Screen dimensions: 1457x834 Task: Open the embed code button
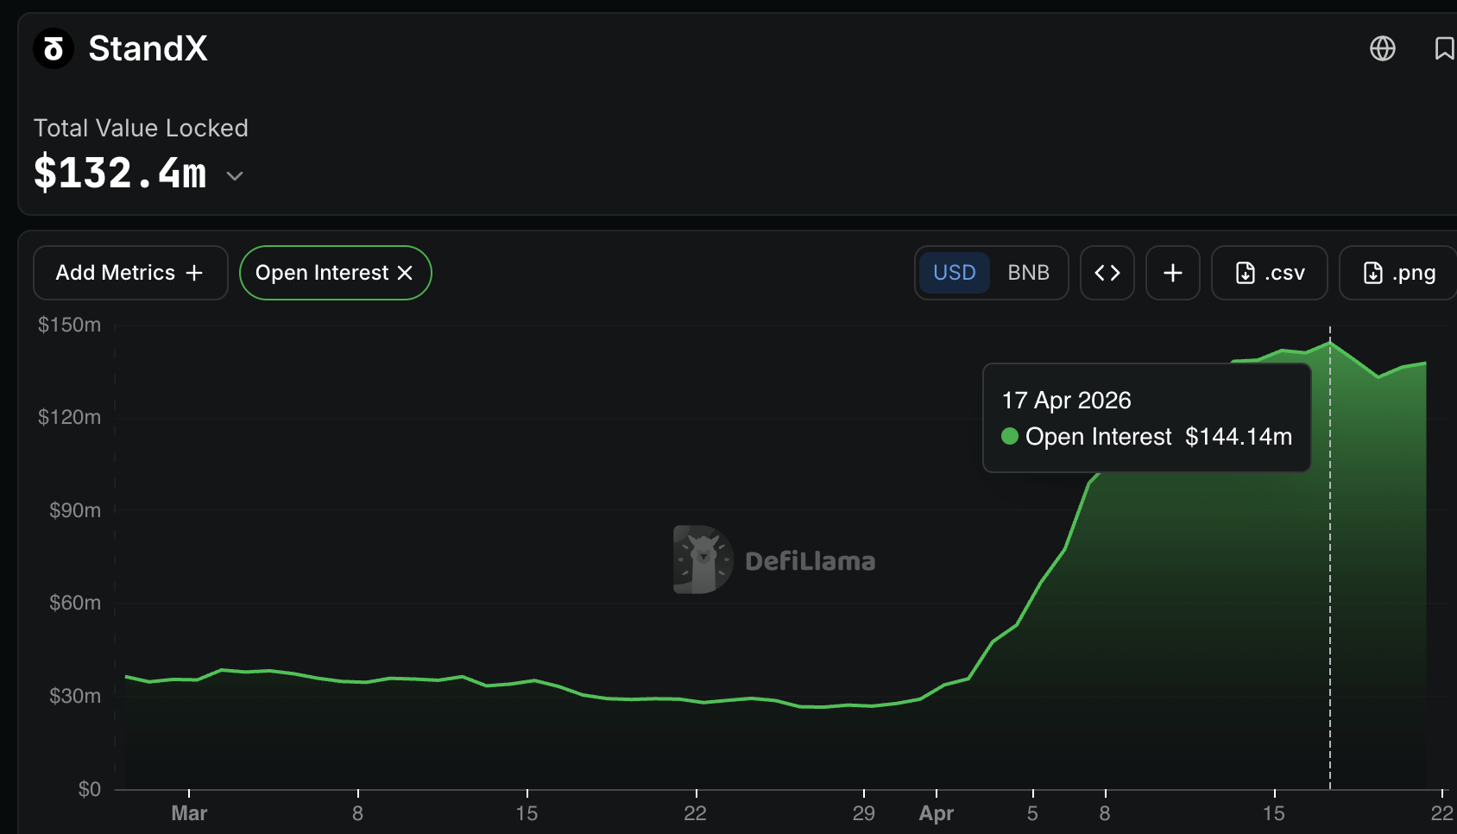click(1107, 273)
